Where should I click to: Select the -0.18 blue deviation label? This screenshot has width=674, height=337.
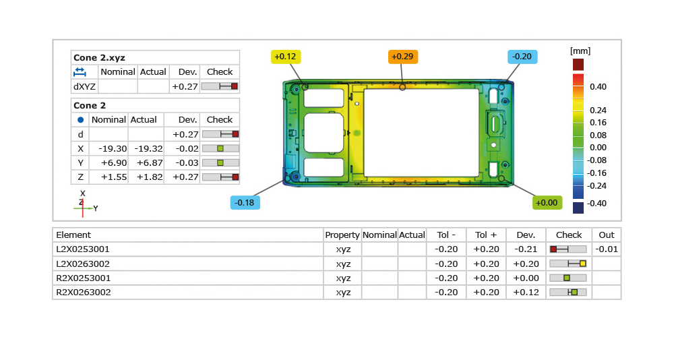point(244,202)
